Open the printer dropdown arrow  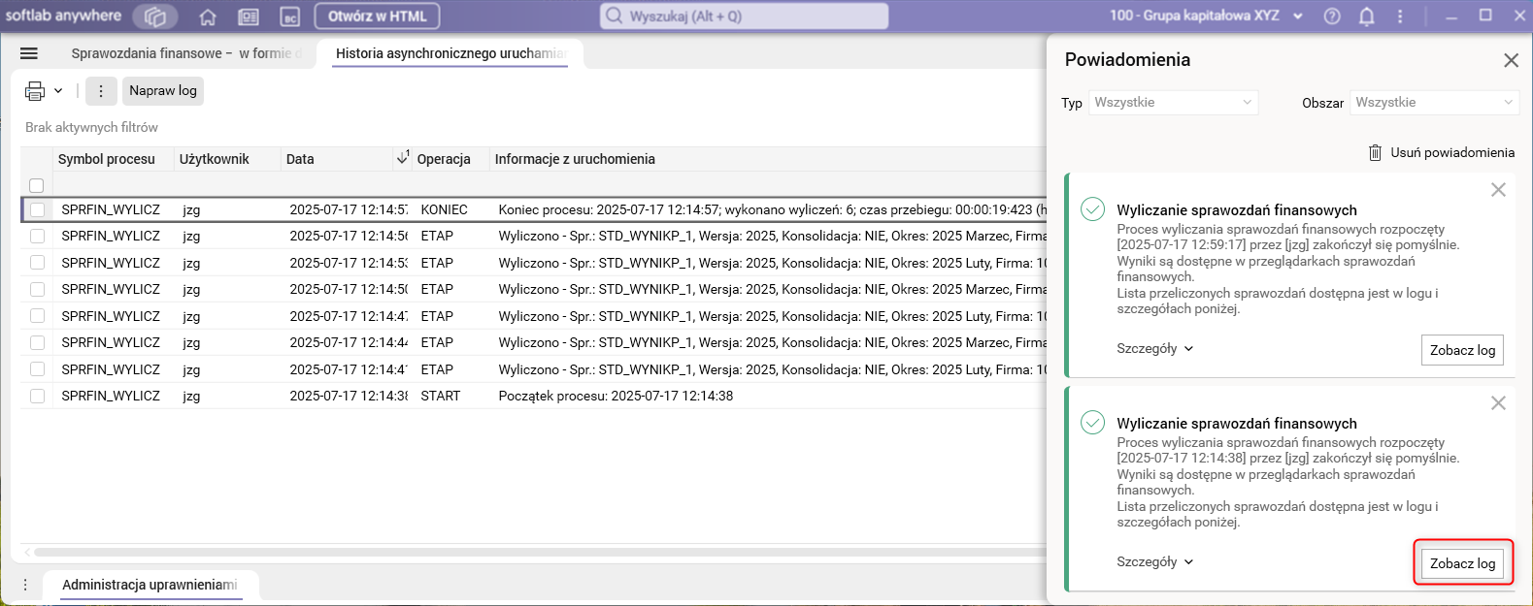pyautogui.click(x=58, y=91)
